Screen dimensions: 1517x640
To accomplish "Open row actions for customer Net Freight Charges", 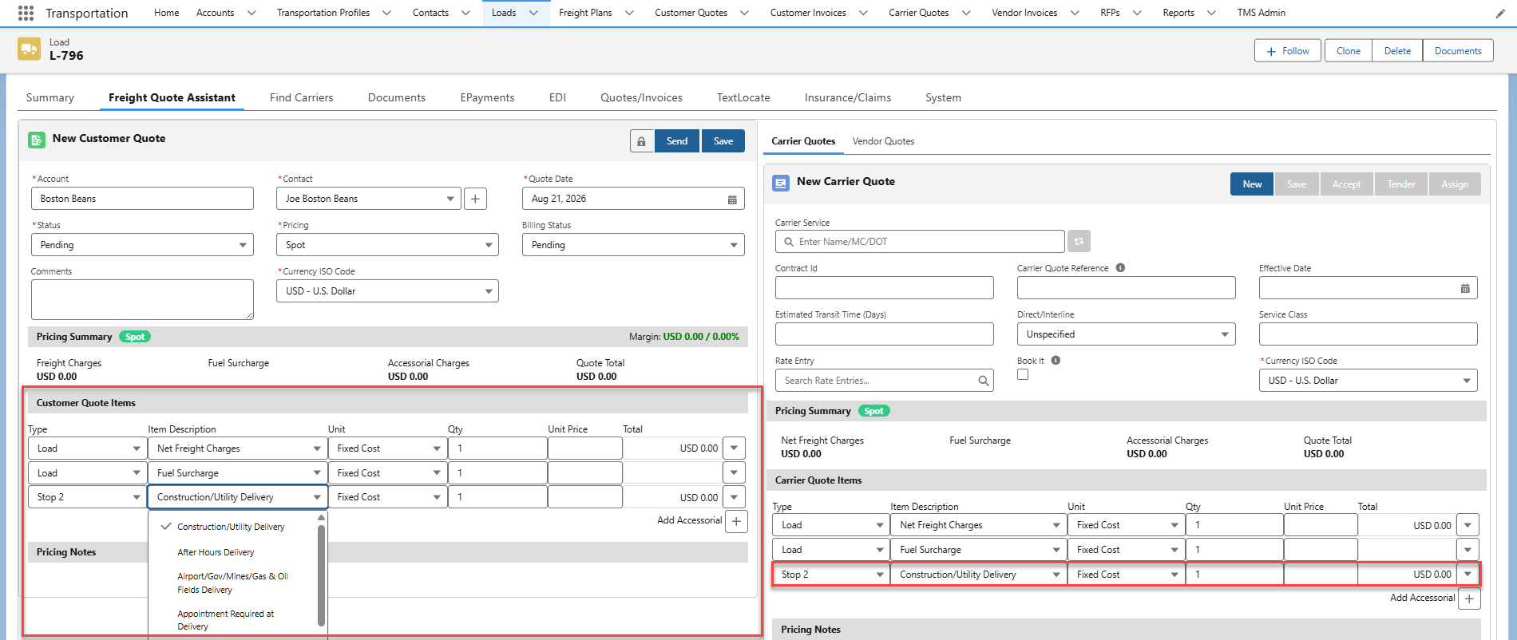I will [x=734, y=448].
